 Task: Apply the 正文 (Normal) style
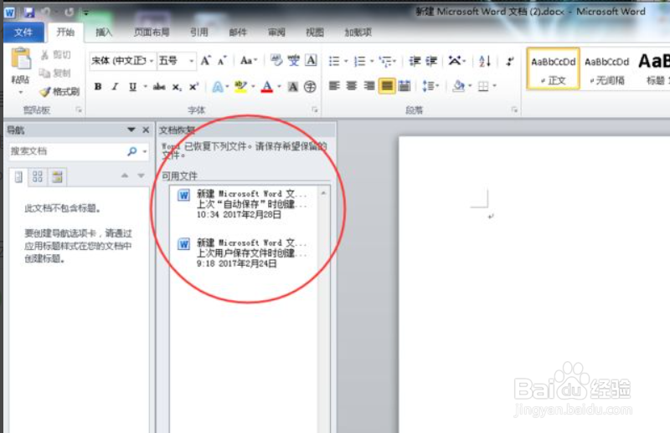tap(554, 69)
